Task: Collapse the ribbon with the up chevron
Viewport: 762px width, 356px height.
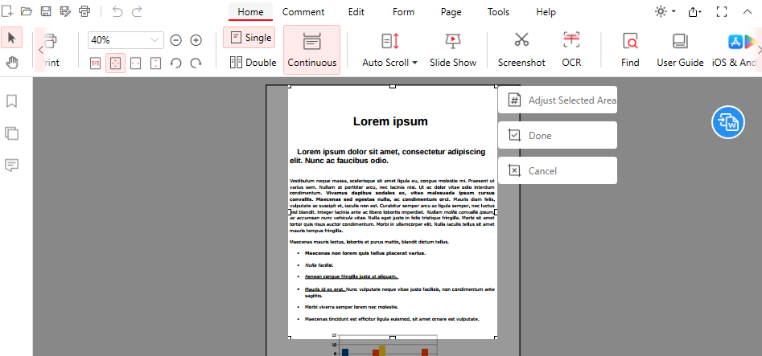Action: click(x=748, y=12)
